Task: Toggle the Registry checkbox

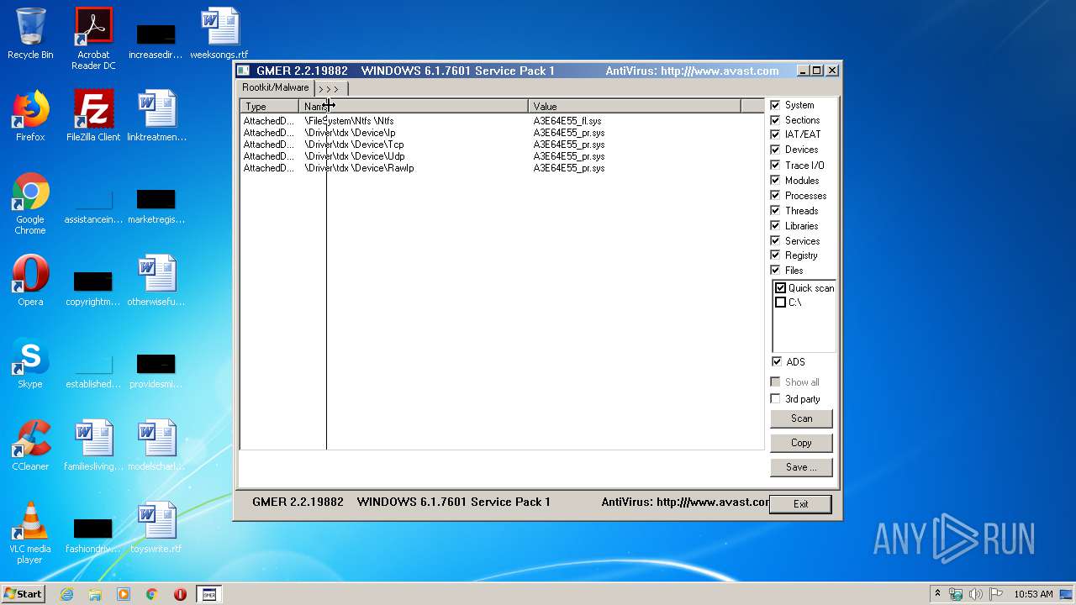Action: tap(775, 255)
